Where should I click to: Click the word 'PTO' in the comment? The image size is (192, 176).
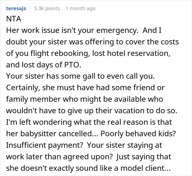pos(73,65)
